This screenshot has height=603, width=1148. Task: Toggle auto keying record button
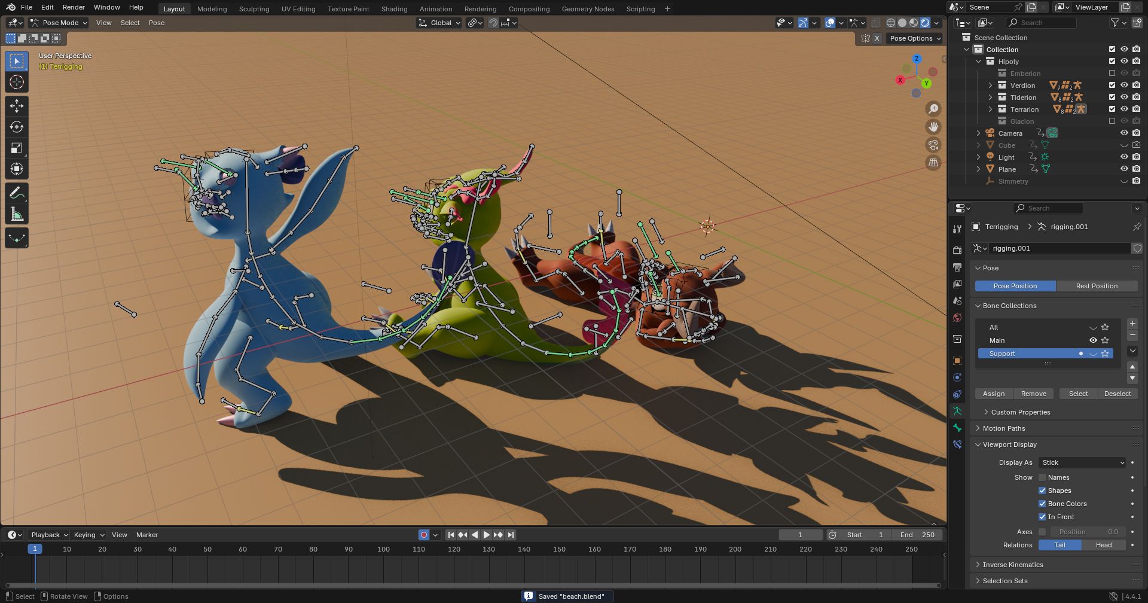pyautogui.click(x=424, y=535)
